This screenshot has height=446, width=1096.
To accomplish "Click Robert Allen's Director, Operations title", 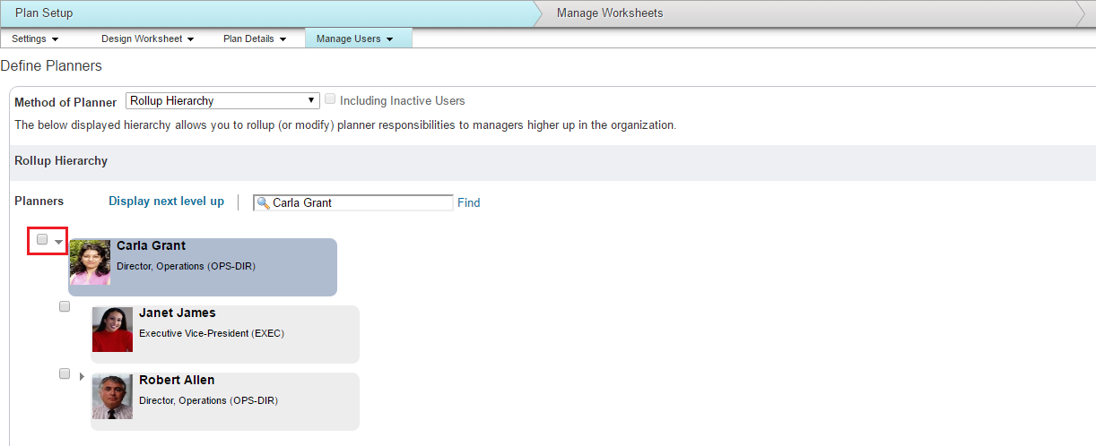I will pos(209,400).
